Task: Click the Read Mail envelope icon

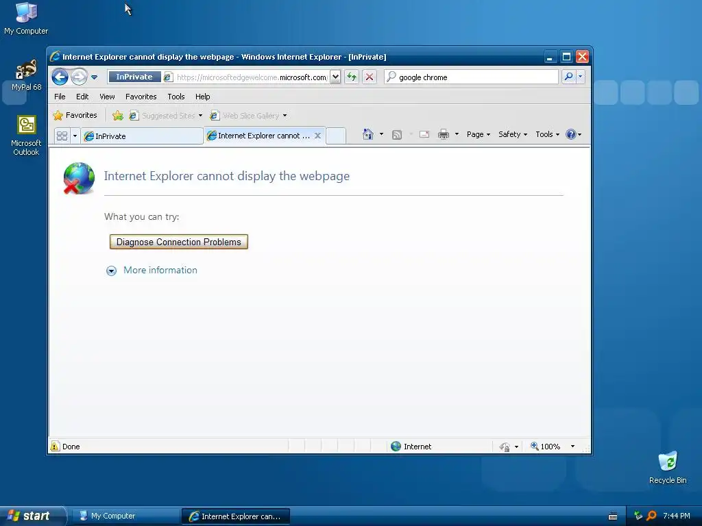Action: tap(424, 134)
